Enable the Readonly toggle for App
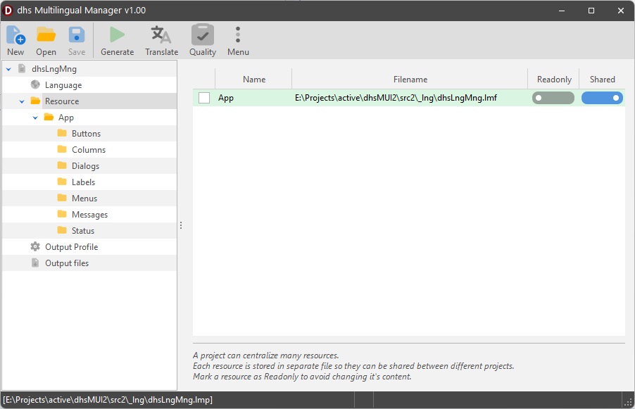Screen dimensions: 635x409 click(553, 99)
